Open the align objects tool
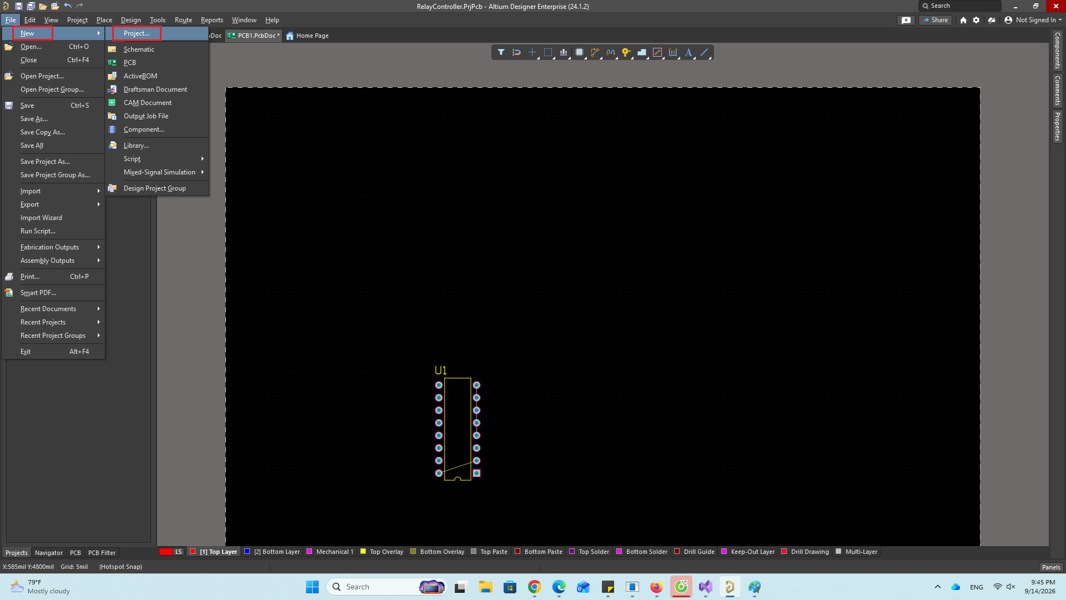The height and width of the screenshot is (600, 1066). [564, 52]
